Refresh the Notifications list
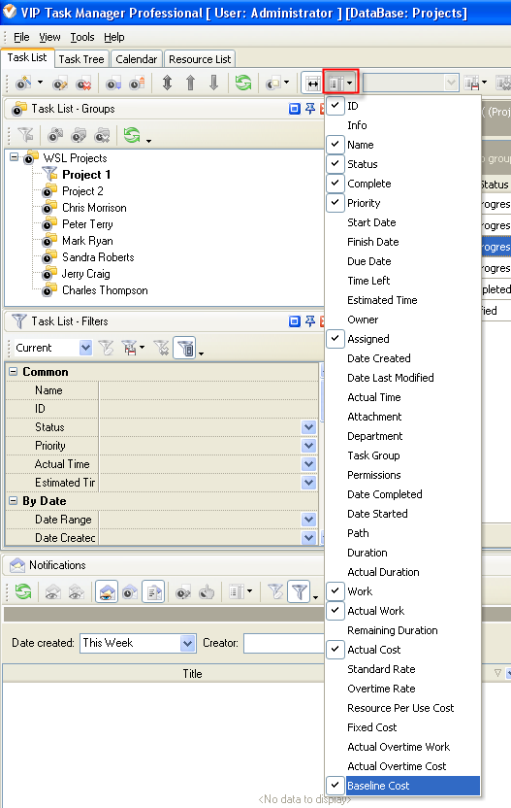511x808 pixels. tap(23, 591)
